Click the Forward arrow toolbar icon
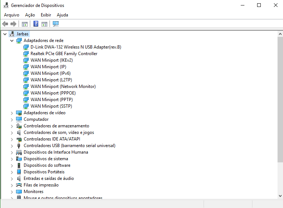 (13, 24)
